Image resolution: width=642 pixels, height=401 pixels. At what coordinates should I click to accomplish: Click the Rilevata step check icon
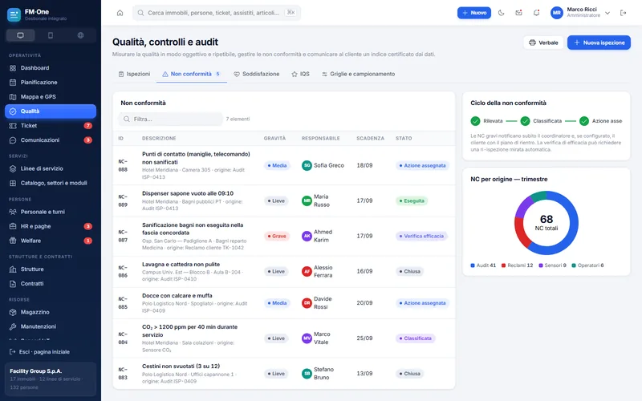pyautogui.click(x=475, y=121)
